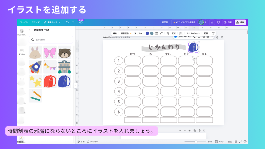Open the 編集モード dropdown
Screen dimensions: 265x149
53,22
